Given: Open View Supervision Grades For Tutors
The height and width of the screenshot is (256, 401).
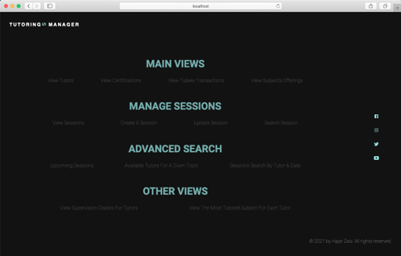Looking at the screenshot, I should click(x=99, y=208).
